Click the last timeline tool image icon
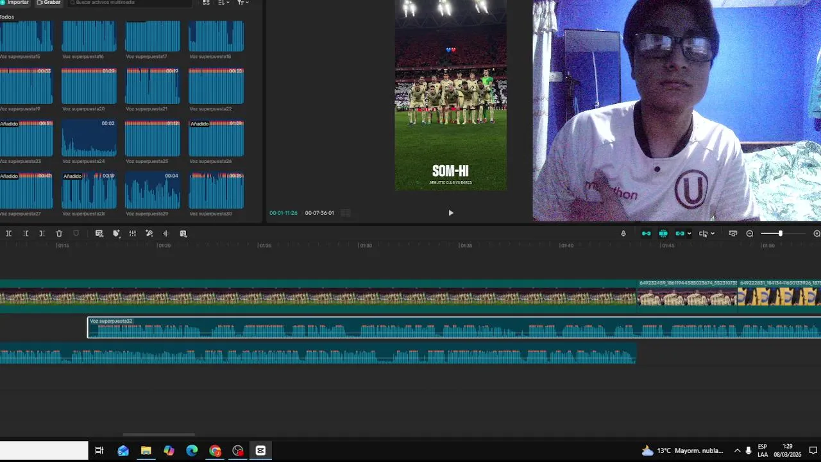This screenshot has height=462, width=821. tap(183, 234)
